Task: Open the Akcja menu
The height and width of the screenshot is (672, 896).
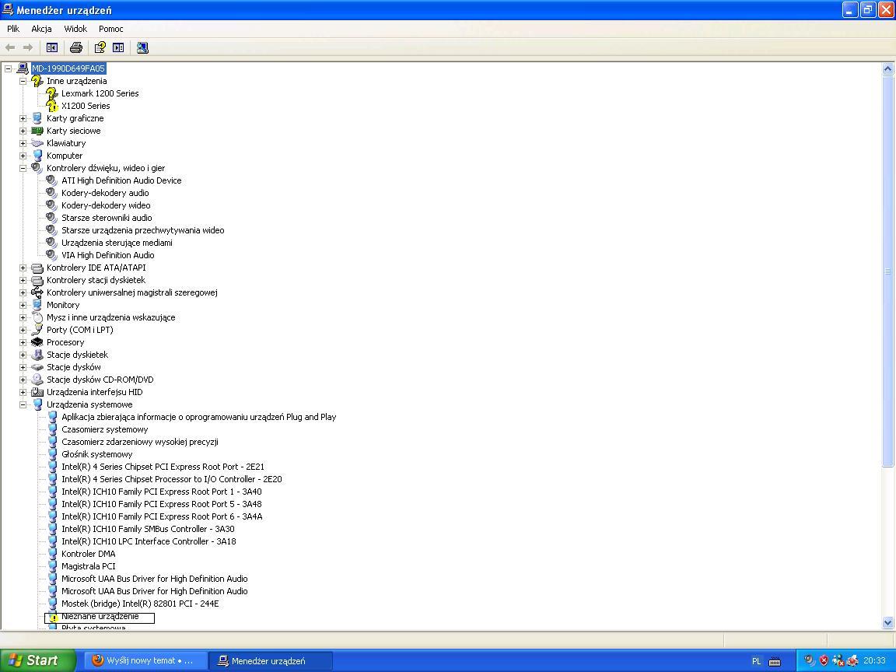Action: pyautogui.click(x=41, y=29)
